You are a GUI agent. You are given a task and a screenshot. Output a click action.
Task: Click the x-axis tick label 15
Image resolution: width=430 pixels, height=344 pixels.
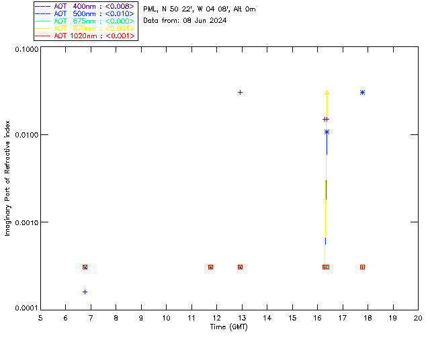click(x=292, y=318)
